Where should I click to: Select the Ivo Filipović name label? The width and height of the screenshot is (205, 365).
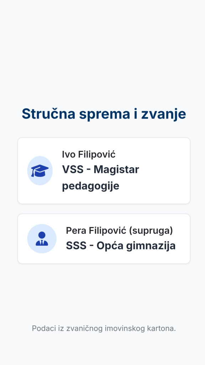pos(89,154)
